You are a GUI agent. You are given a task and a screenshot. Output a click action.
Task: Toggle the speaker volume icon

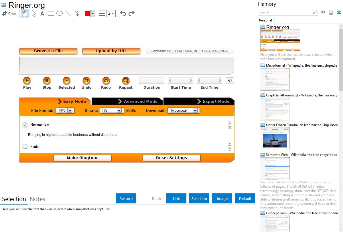pos(230,80)
